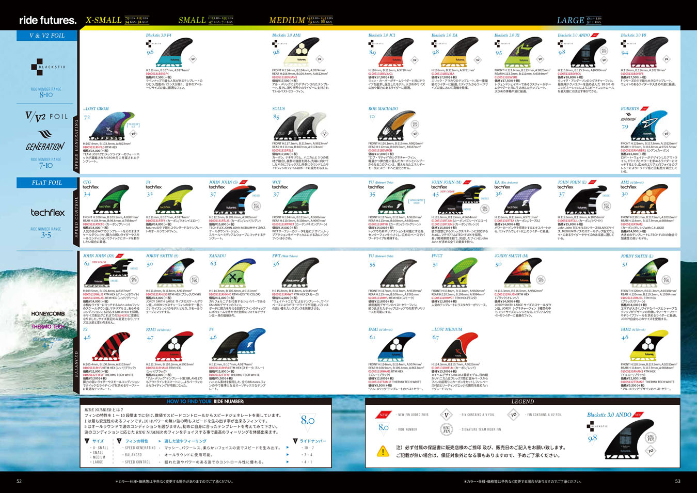The height and width of the screenshot is (493, 697).
Task: Click product code 01005131BSV3F4
Action: pyautogui.click(x=157, y=74)
